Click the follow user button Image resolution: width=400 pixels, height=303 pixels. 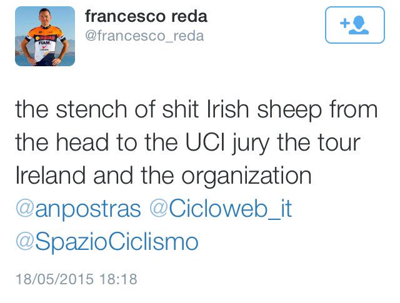[354, 24]
